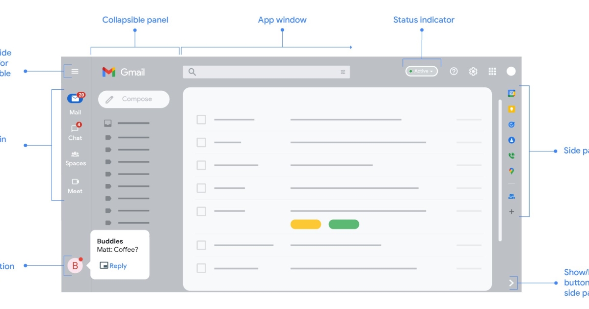589x309 pixels.
Task: Go to the Spaces tab
Action: point(75,157)
